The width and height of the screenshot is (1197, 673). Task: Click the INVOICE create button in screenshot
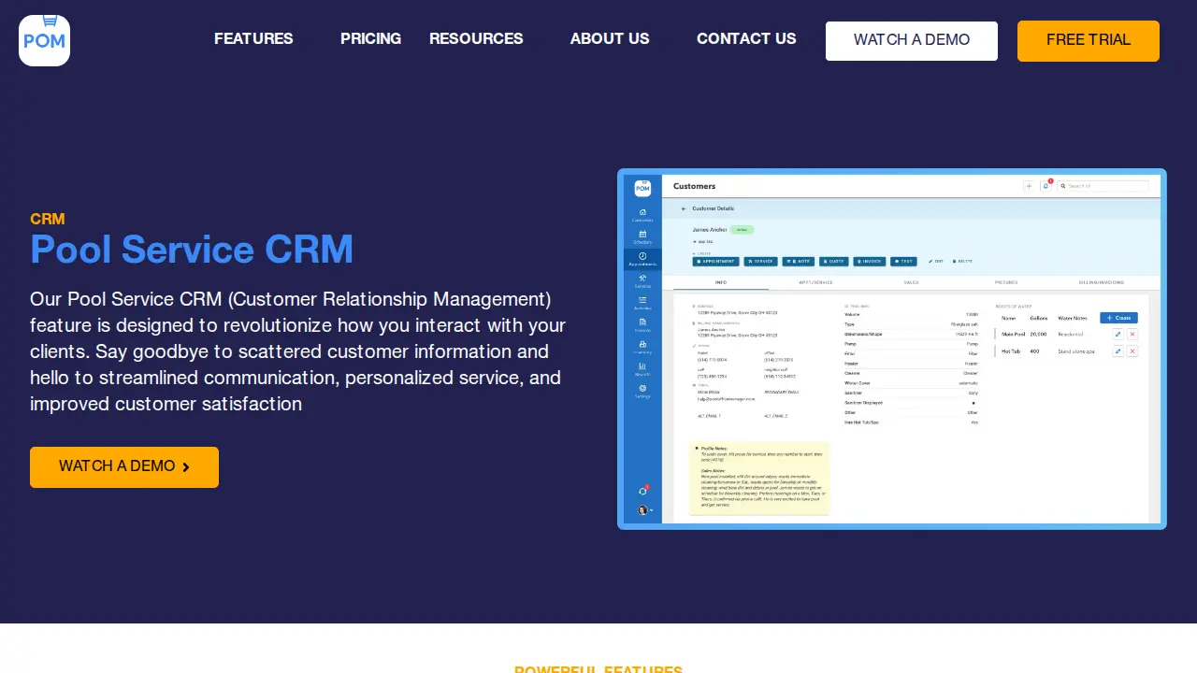coord(870,262)
